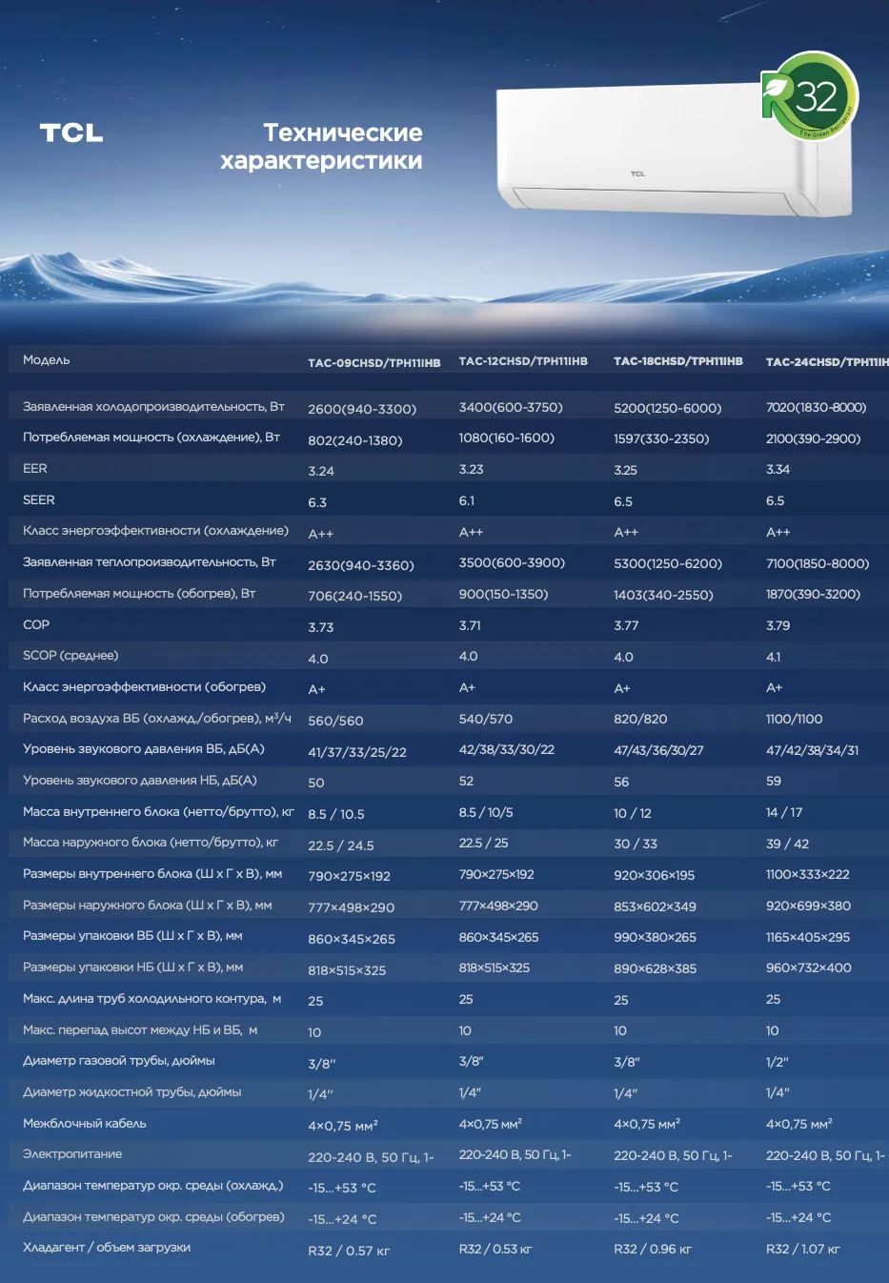Screen dimensions: 889x1283
Task: Select the SCOP value '4.1'
Action: pyautogui.click(x=773, y=657)
